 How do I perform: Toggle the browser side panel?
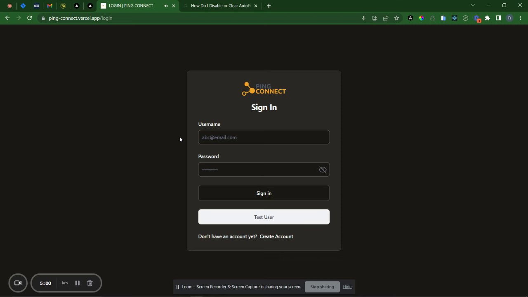[498, 18]
